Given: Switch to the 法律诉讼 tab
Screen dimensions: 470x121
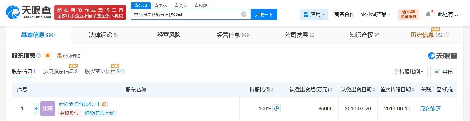Looking at the screenshot, I should 103,35.
